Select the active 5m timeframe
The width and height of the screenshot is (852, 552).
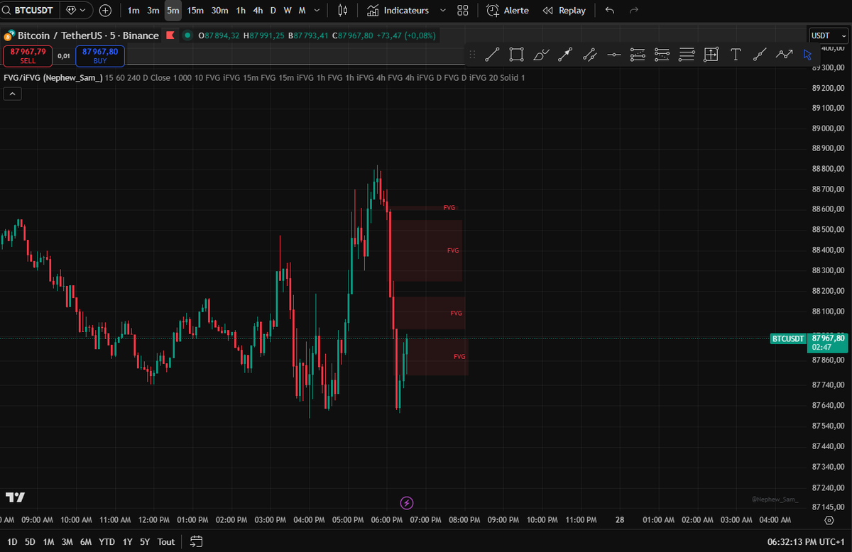point(173,11)
